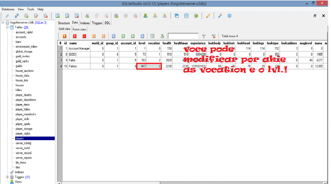Click the disconnect from database toolbar icon
Viewport: 331px width, 184px height.
tap(17, 16)
